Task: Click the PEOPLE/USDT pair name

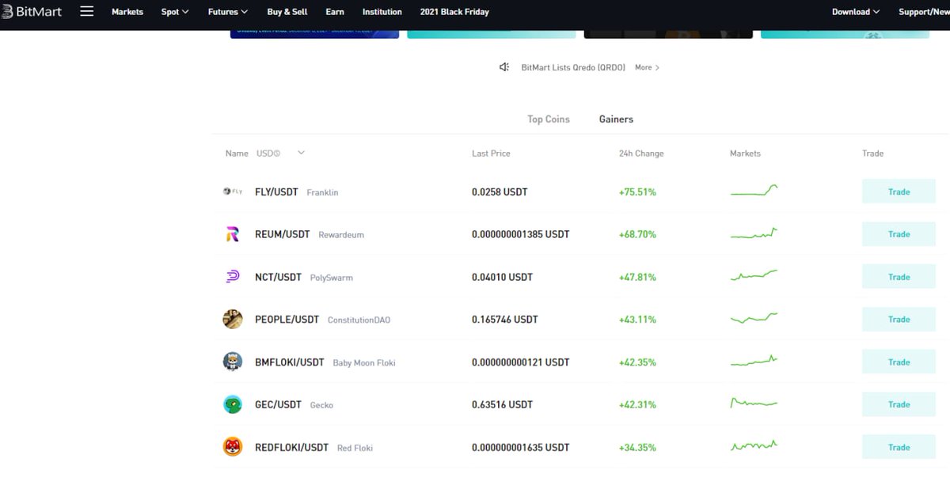Action: [x=287, y=320]
